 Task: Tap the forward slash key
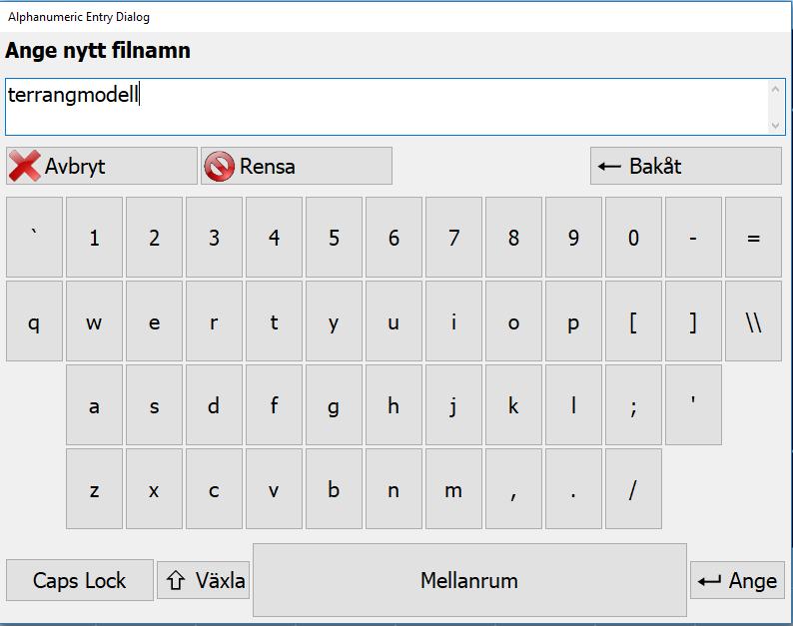click(x=633, y=489)
